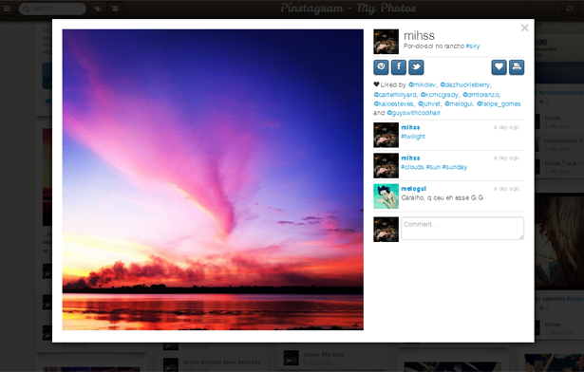The height and width of the screenshot is (372, 584).
Task: Click the large sunset photo
Action: tap(213, 179)
